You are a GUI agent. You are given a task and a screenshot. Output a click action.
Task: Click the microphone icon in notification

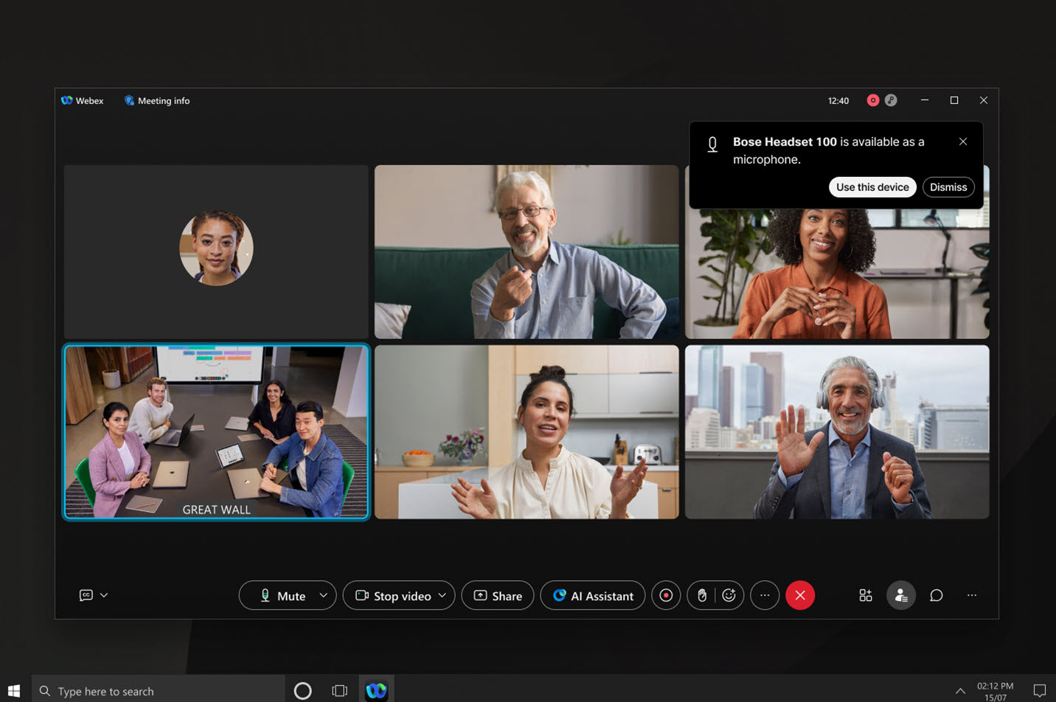712,145
